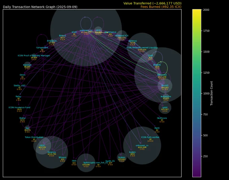Screen dimensions: 229x180
Task: Click the 1750 tick on the colorbar
Action: tap(206, 31)
